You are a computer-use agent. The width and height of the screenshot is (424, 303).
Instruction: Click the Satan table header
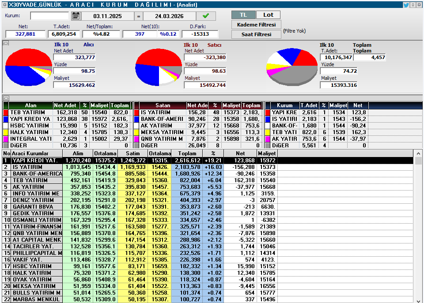coord(163,106)
